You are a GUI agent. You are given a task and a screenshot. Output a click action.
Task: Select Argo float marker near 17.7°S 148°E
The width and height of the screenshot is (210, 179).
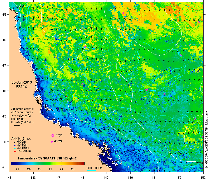[83, 84]
